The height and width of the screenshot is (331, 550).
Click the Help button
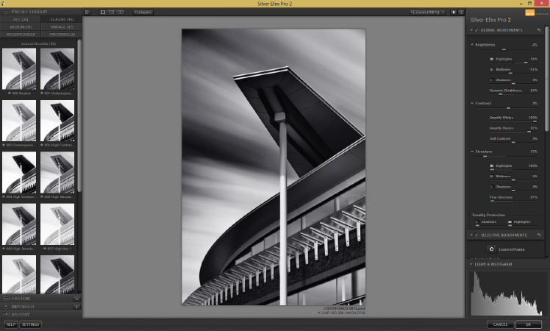coord(10,324)
